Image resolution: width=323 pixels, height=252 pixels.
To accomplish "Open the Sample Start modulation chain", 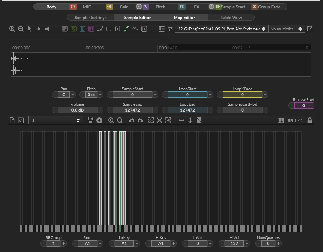I will point(233,7).
